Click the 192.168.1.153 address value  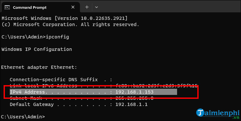coord(134,92)
